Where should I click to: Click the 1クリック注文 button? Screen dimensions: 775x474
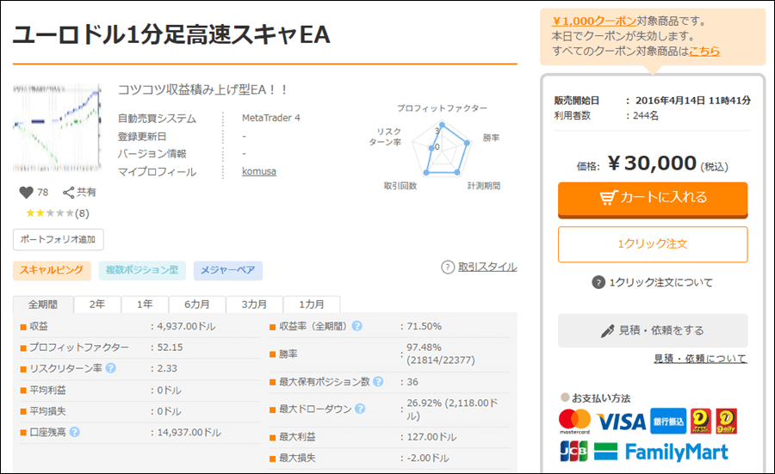point(653,244)
